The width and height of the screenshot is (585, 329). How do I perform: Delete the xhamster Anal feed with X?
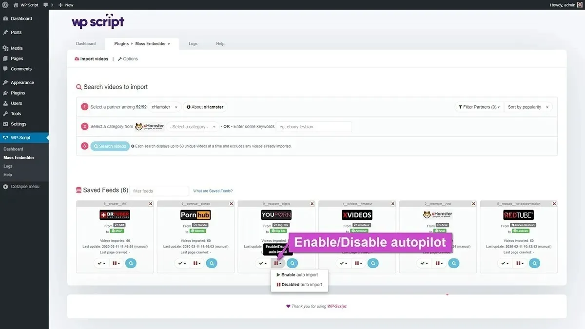click(x=474, y=204)
